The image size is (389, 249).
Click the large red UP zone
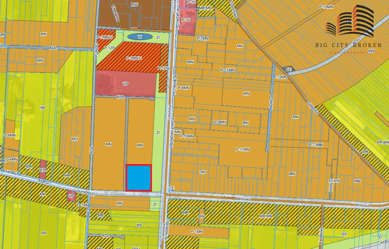click(x=125, y=83)
